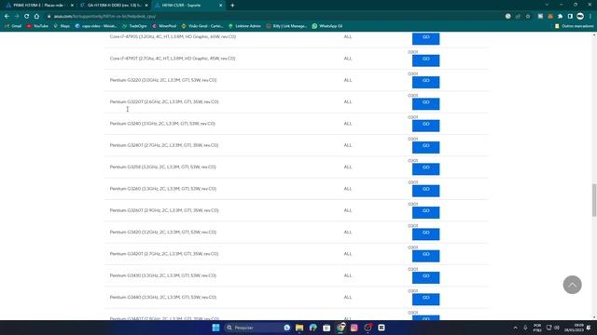This screenshot has height=335, width=597.
Task: Open the WhatsApp Gil bookmark
Action: pos(327,26)
